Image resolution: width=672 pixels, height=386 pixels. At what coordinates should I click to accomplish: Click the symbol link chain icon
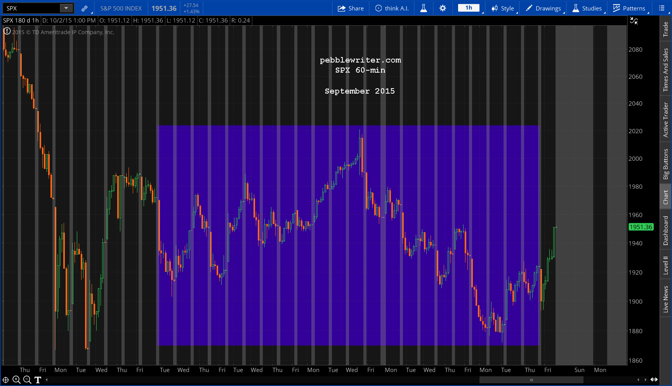84,8
